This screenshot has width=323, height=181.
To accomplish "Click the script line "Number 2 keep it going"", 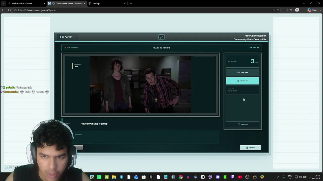I will [94, 124].
